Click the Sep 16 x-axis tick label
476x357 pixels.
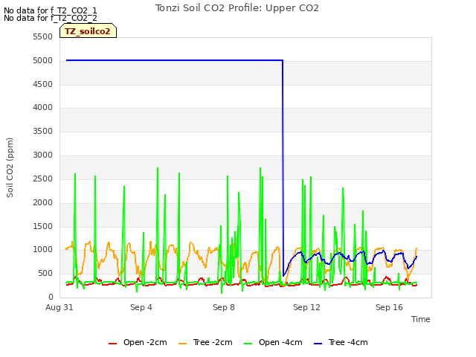click(389, 307)
